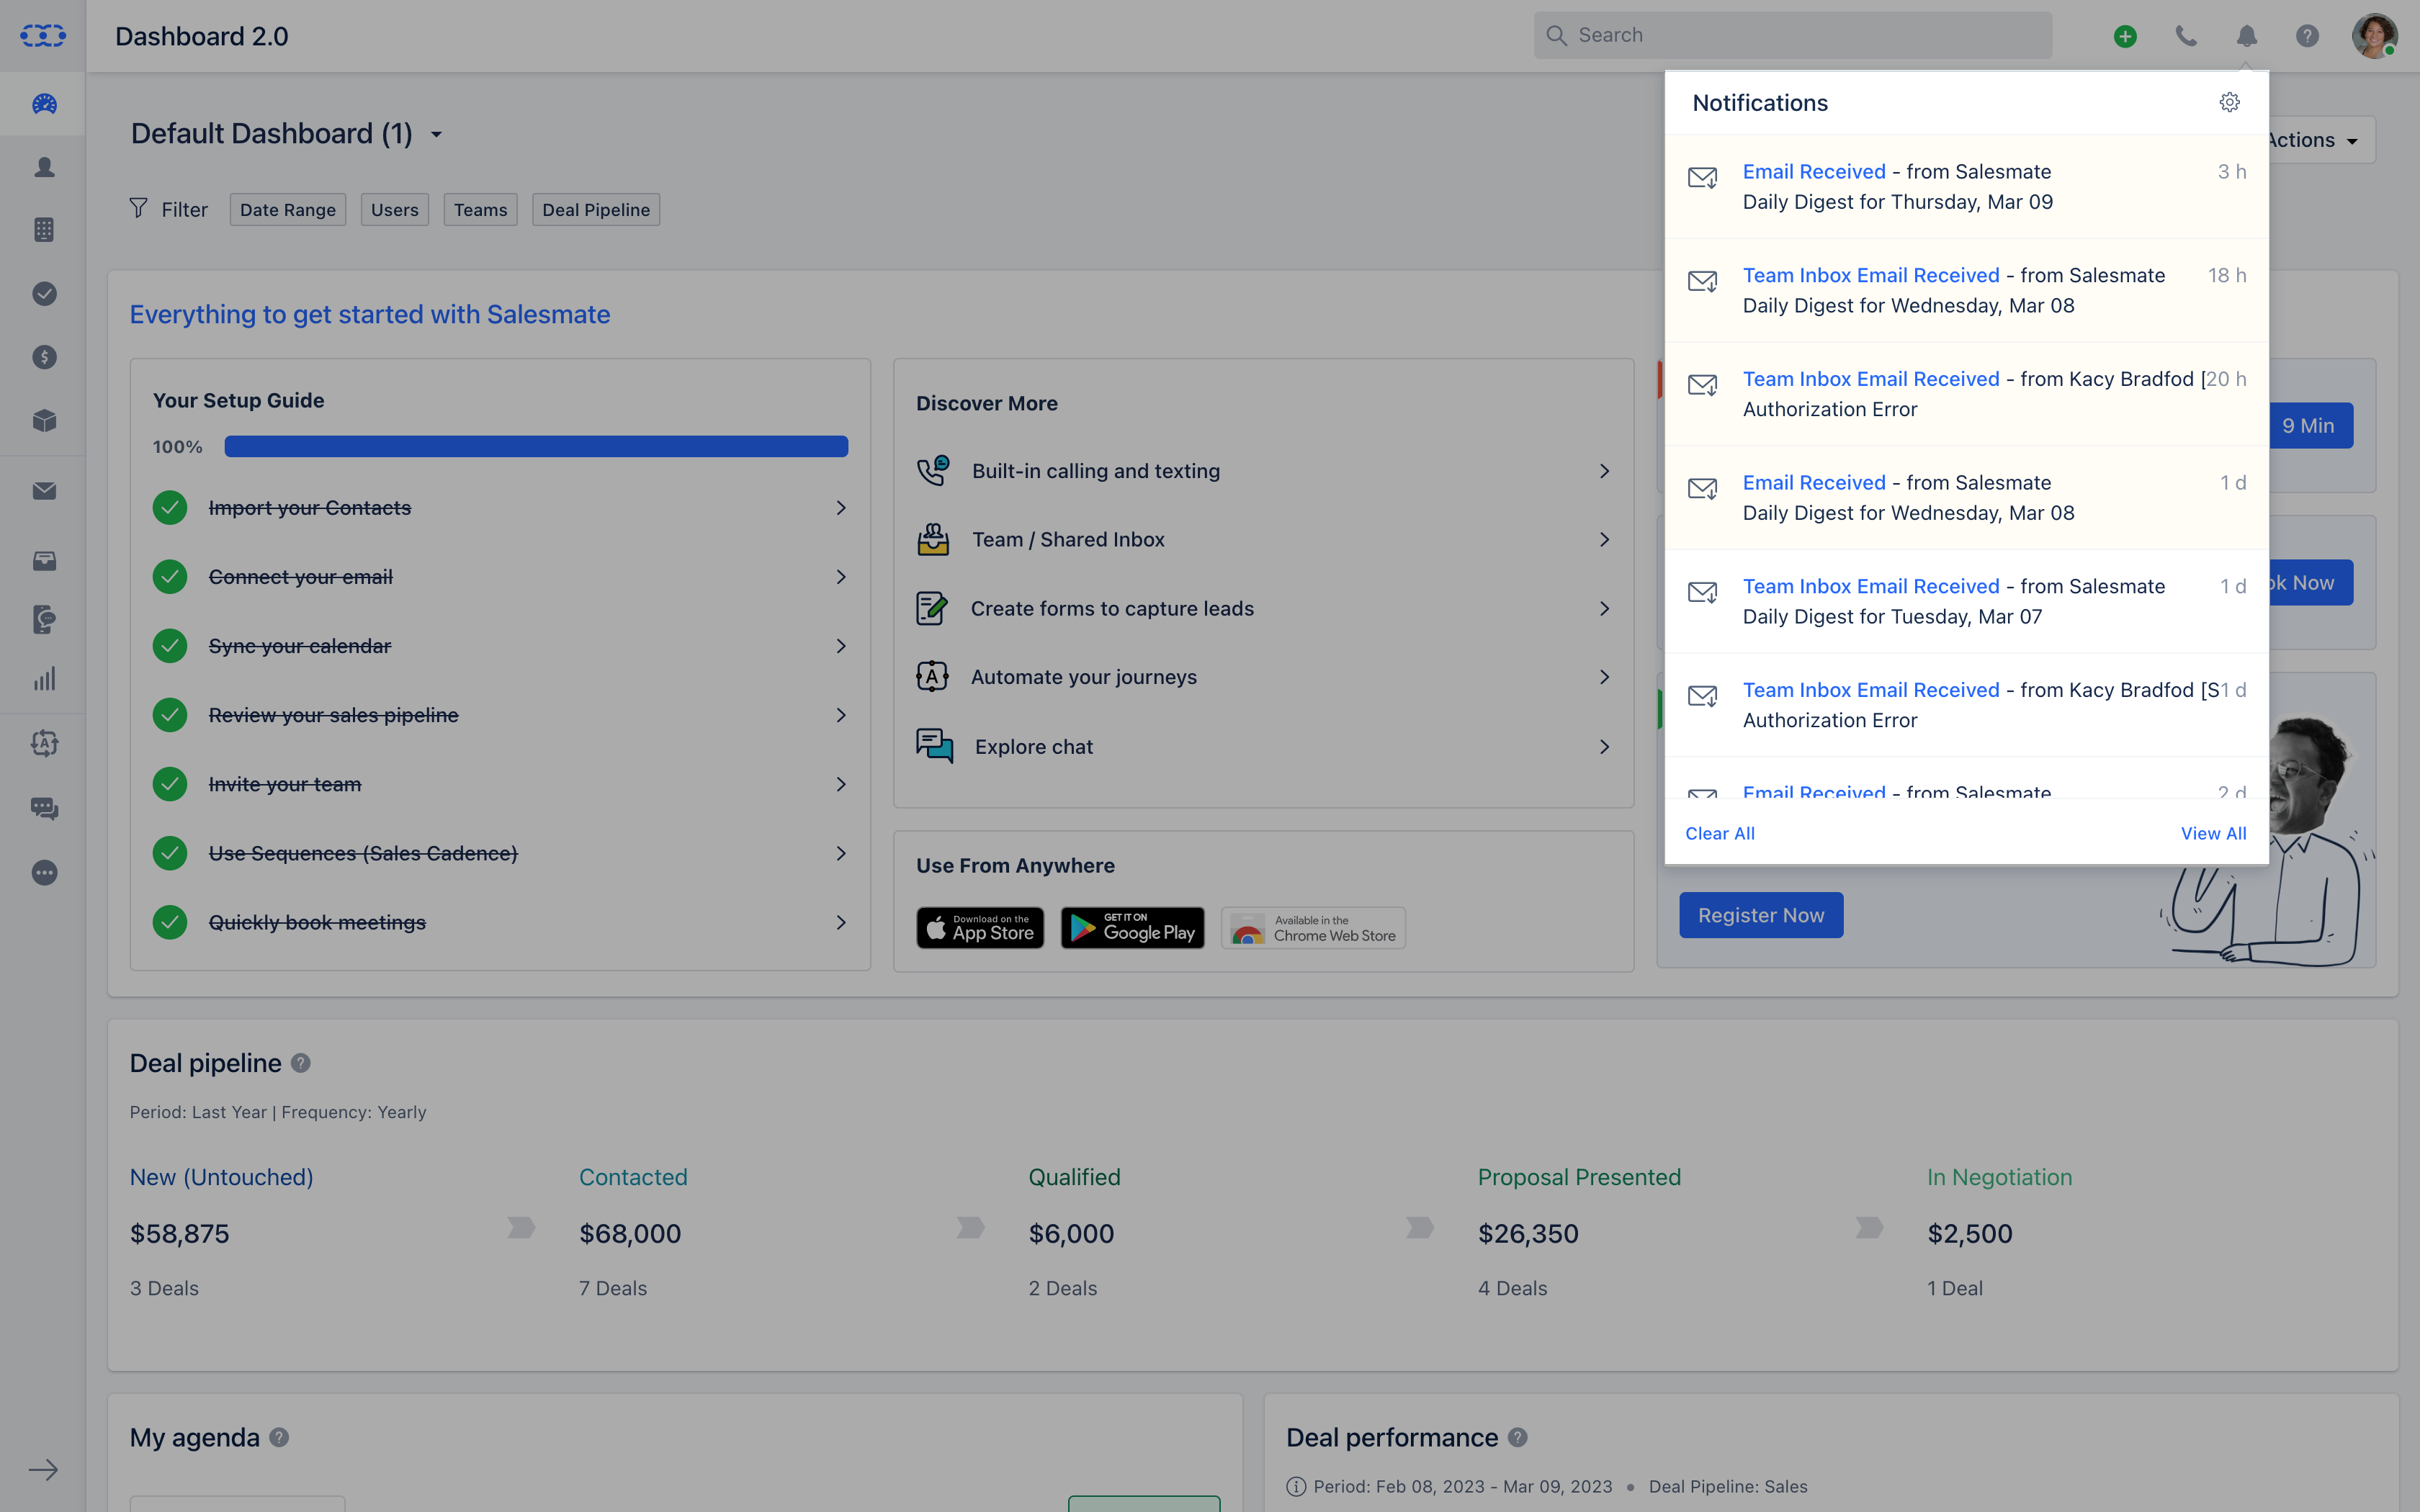Expand the sidebar with the arrow icon

tap(43, 1470)
